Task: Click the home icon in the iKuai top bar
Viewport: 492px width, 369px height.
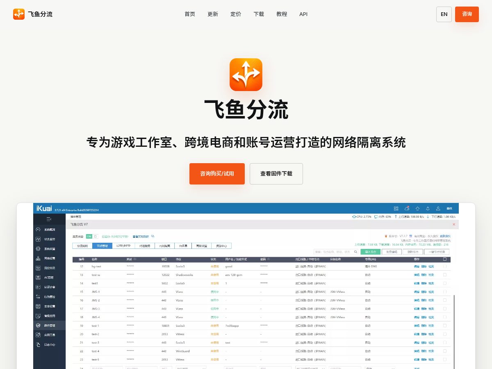Action: (x=417, y=208)
